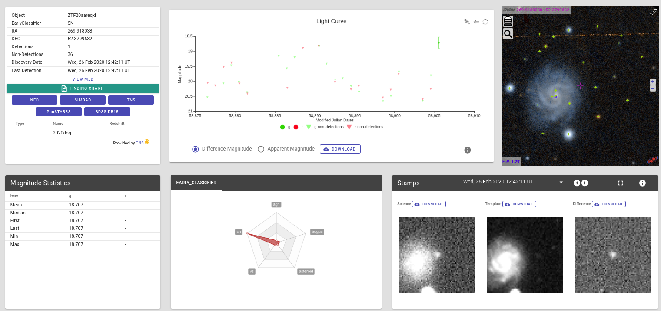Reset the light curve with refresh icon
661x311 pixels.
(x=485, y=22)
